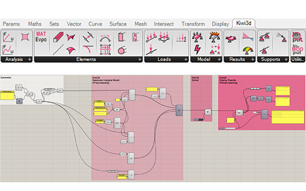Click the grid surface refinement icon
The height and width of the screenshot is (191, 306).
105,50
